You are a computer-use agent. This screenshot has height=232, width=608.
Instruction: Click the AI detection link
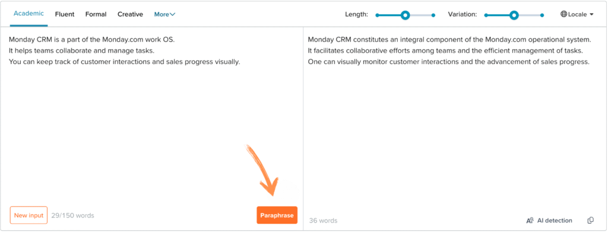(555, 220)
